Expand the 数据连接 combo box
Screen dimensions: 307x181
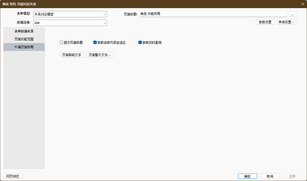105,23
